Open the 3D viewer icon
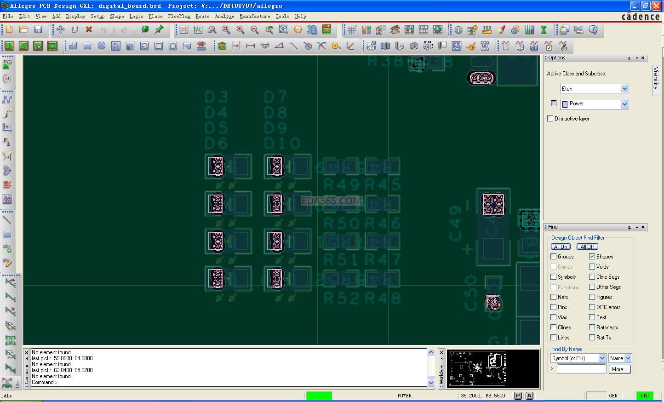 click(x=312, y=30)
